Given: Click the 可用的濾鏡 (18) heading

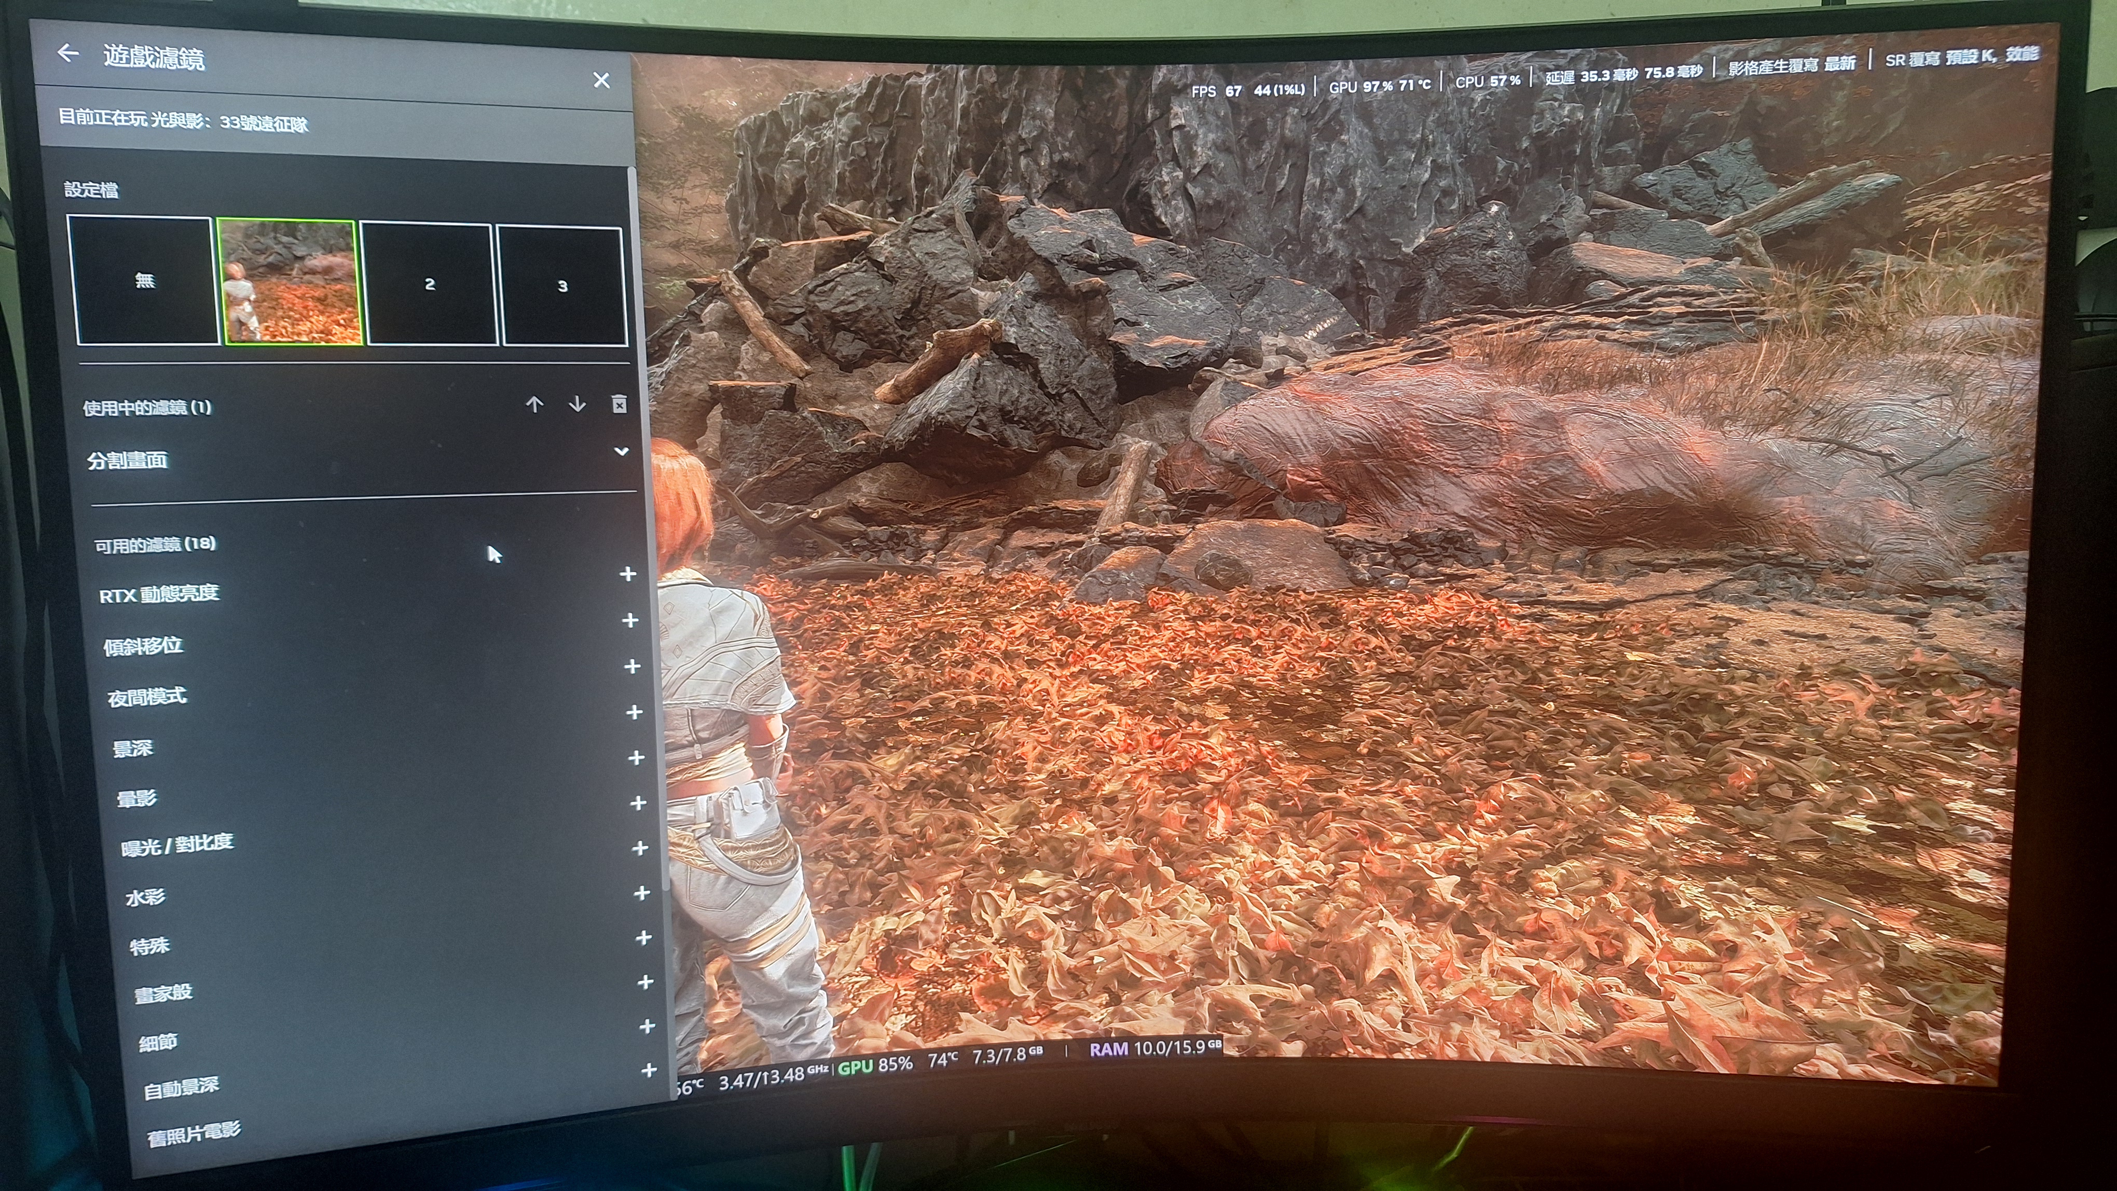Looking at the screenshot, I should [155, 545].
